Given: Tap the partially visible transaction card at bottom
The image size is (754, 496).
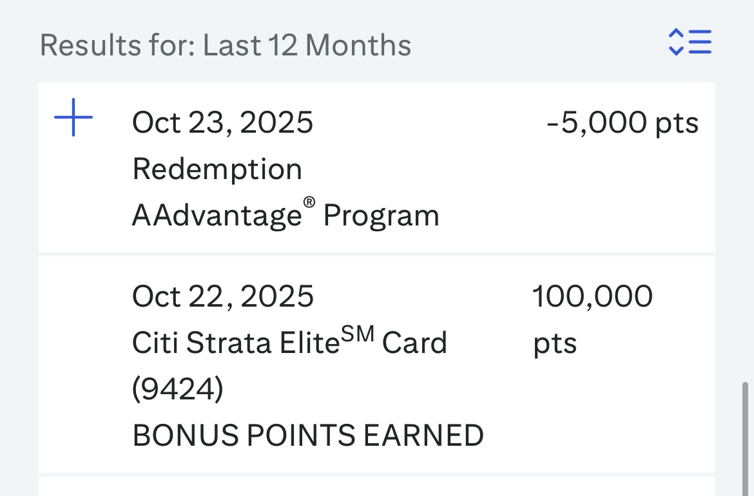Looking at the screenshot, I should 377,486.
